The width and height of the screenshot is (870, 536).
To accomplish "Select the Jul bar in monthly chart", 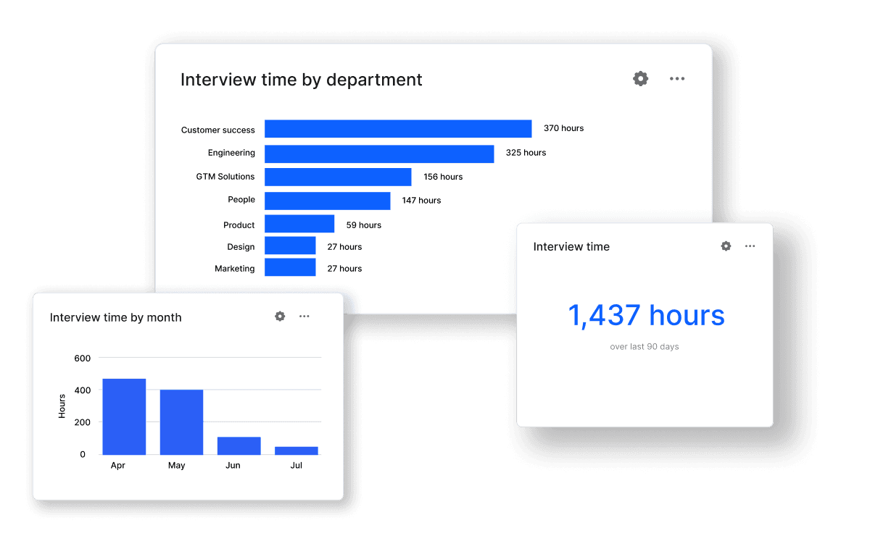I will [296, 451].
